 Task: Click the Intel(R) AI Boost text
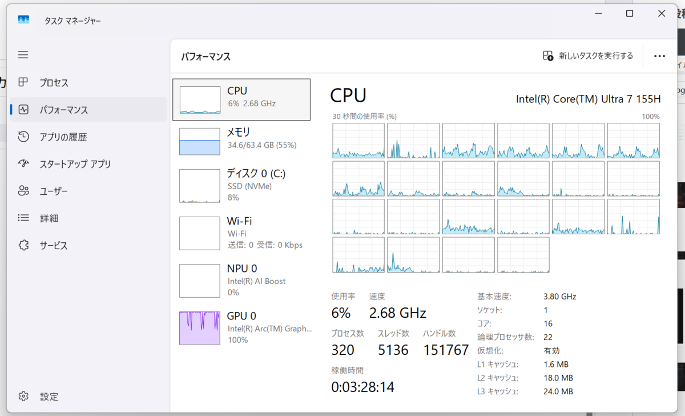click(x=257, y=281)
